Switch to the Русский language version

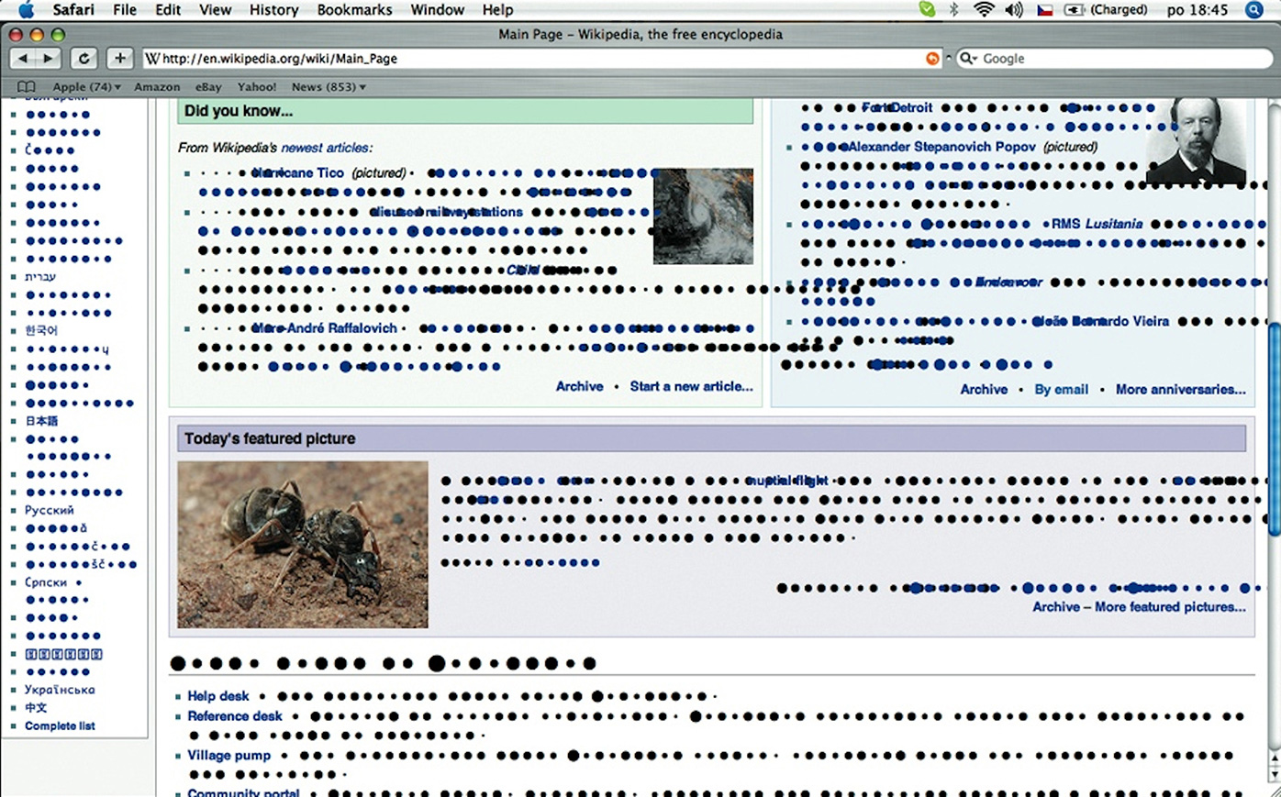(x=50, y=510)
